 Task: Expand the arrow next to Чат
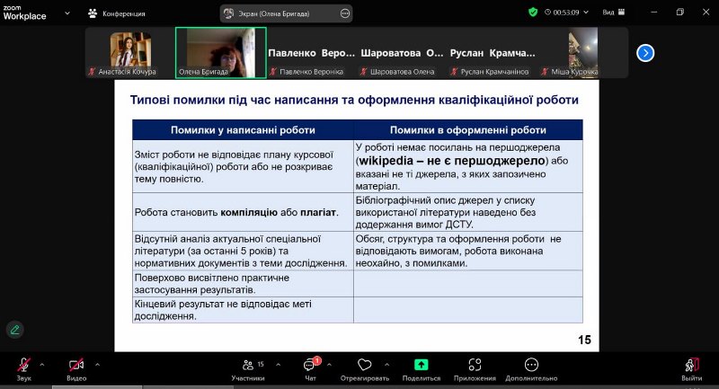329,365
